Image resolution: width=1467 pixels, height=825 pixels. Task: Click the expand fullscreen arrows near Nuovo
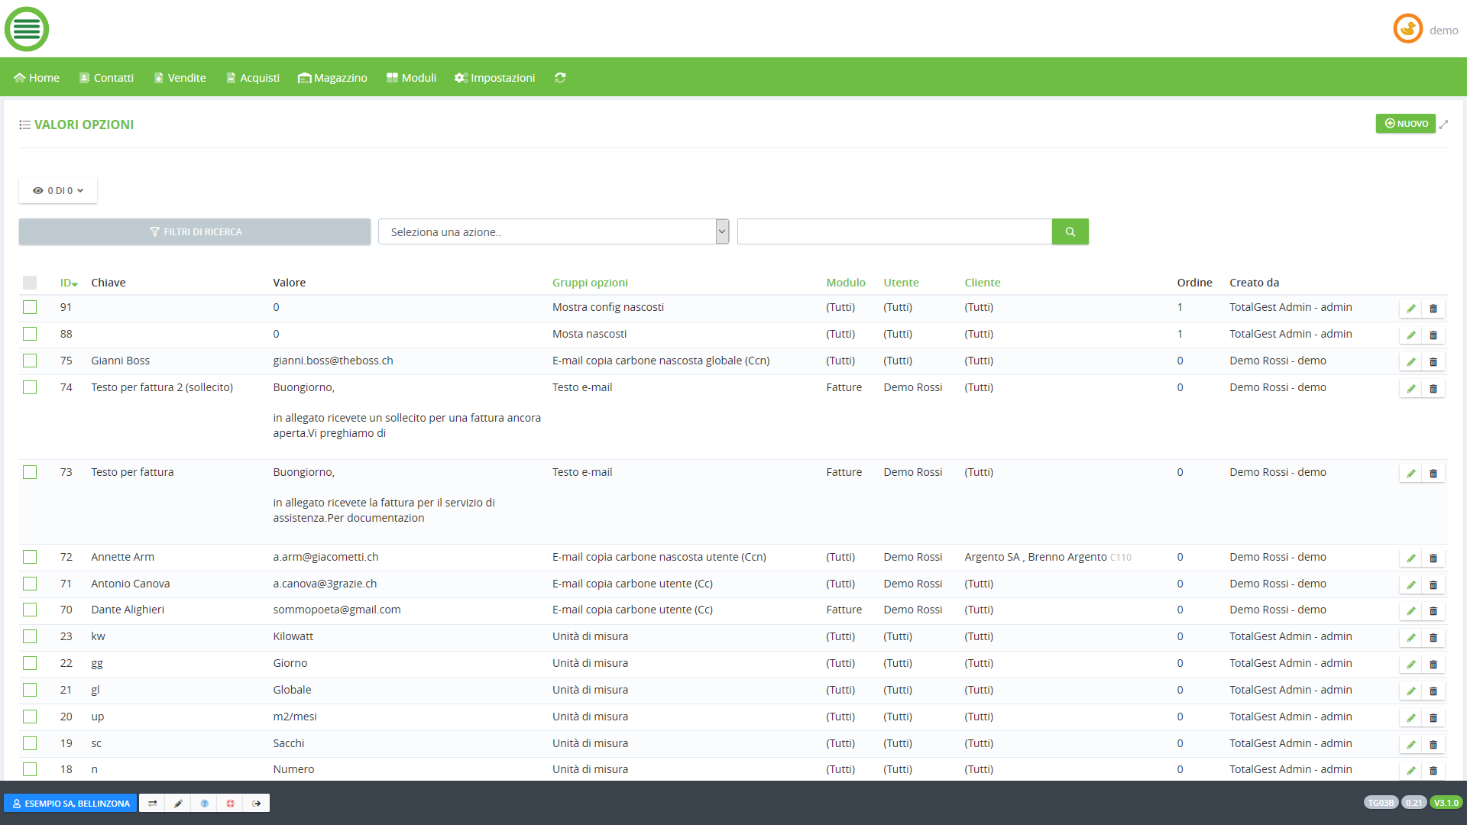[x=1443, y=125]
